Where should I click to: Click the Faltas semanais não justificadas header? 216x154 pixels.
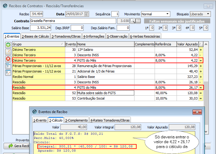tap(177, 21)
